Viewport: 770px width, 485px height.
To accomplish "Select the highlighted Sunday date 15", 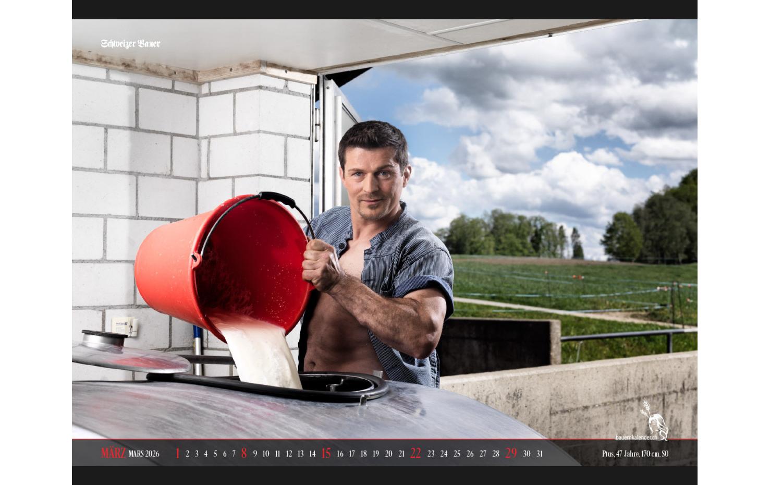I will click(x=326, y=453).
